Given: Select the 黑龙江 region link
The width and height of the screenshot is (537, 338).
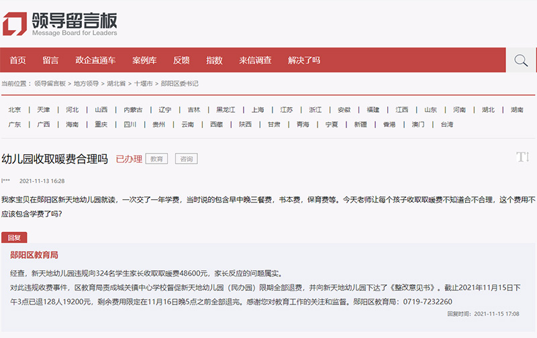Looking at the screenshot, I should point(226,110).
